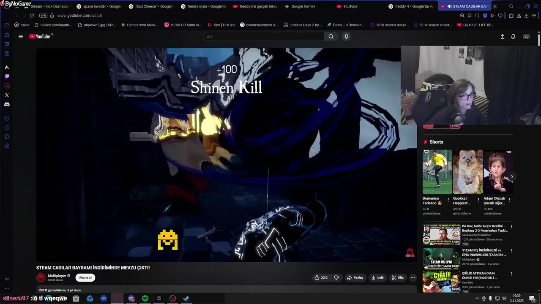Viewport: 541px width, 304px height.
Task: Toggle the browser VPN badge
Action: [43, 16]
